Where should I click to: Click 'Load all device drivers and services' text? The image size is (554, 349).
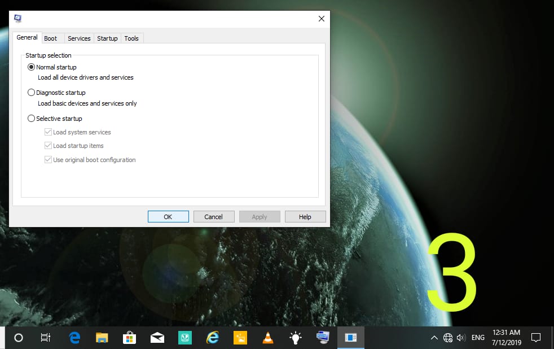86,77
